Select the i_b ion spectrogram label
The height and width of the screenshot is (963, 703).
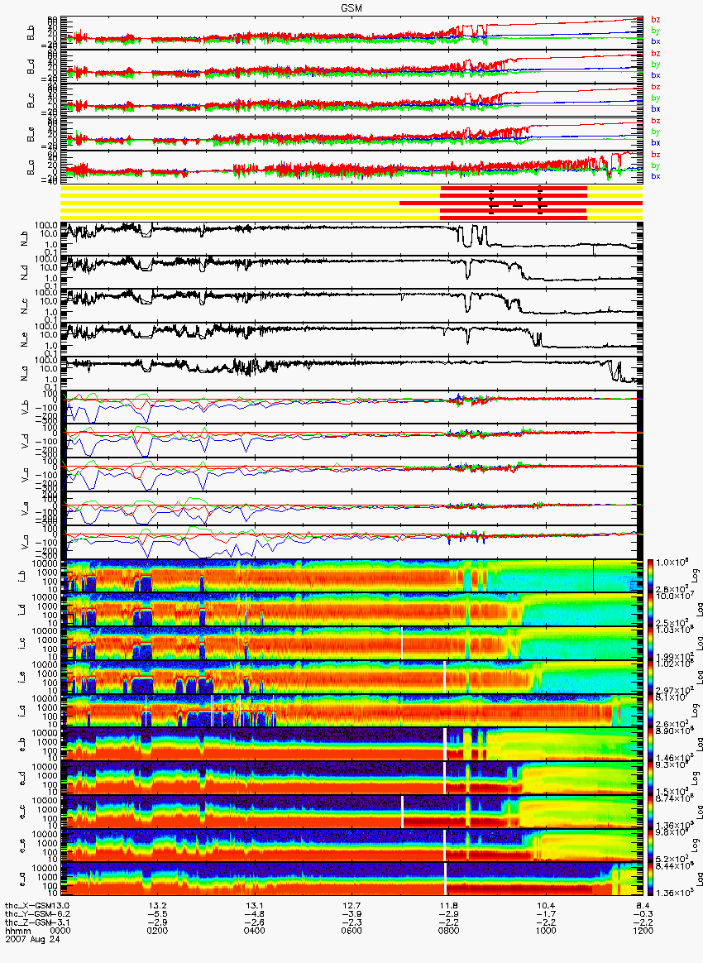(22, 576)
